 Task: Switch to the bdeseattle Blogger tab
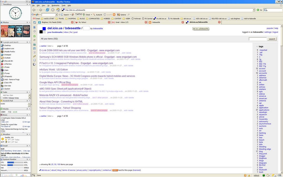pos(166,22)
